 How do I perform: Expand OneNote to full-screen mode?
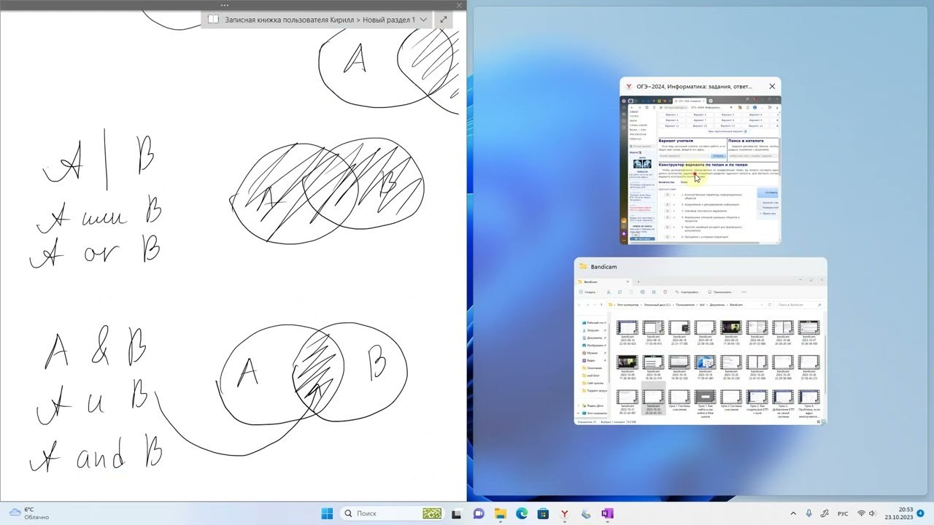click(x=443, y=20)
